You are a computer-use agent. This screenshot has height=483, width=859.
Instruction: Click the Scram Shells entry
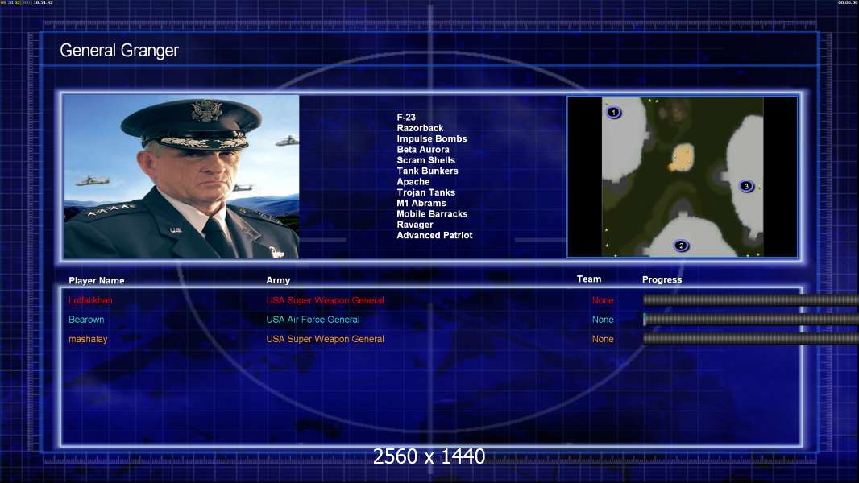425,160
